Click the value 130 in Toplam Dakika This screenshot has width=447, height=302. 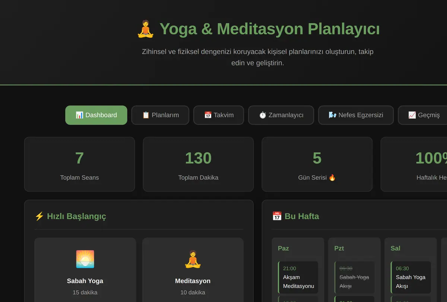coord(198,158)
